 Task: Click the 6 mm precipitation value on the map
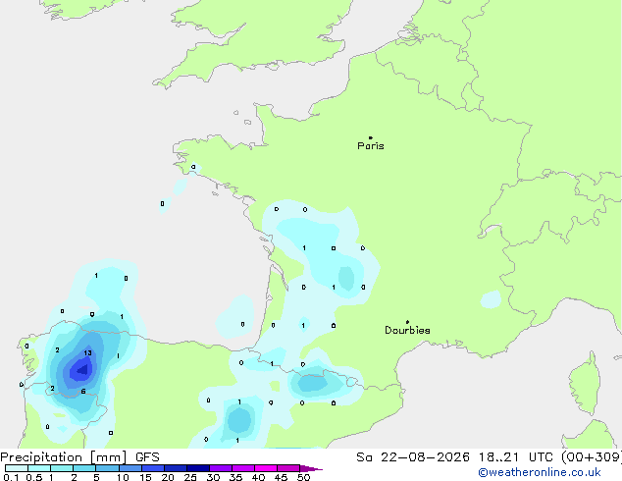click(83, 392)
